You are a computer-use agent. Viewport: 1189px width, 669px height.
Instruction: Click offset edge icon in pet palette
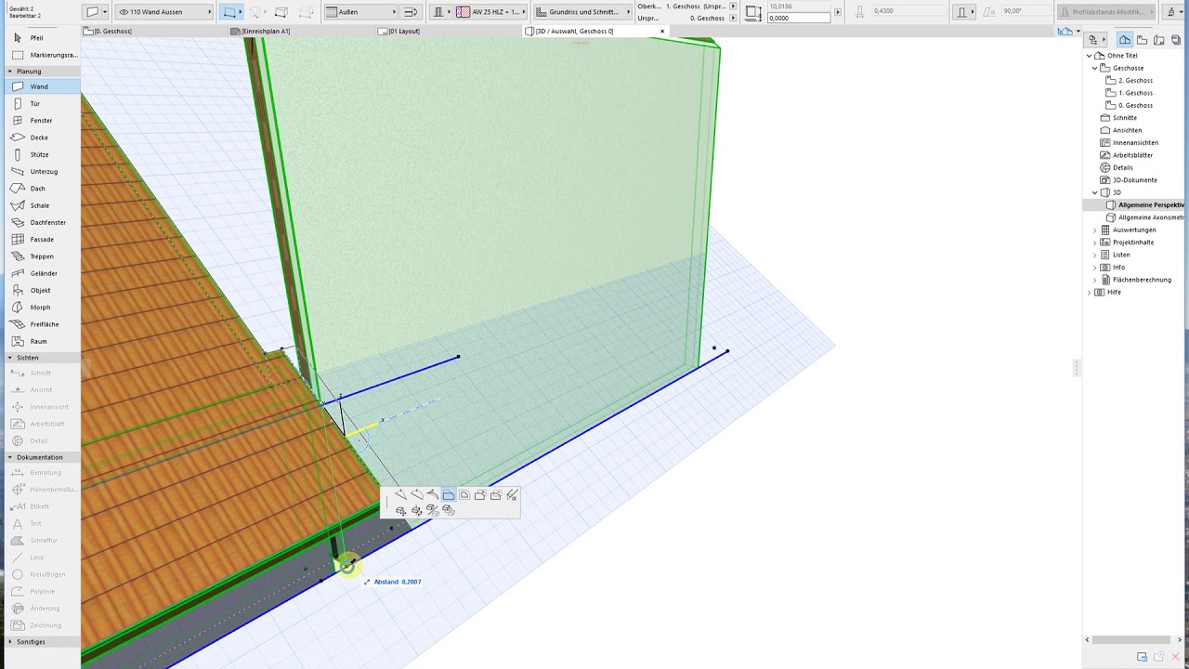pyautogui.click(x=448, y=495)
